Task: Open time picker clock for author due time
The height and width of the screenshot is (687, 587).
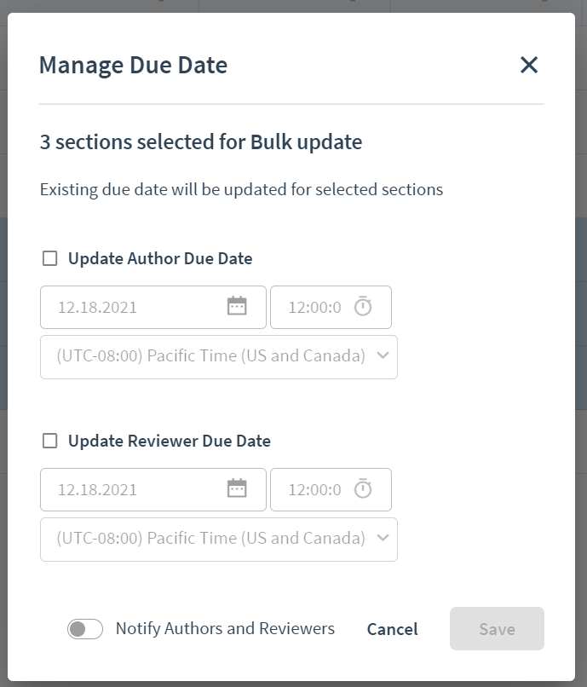Action: pyautogui.click(x=363, y=306)
